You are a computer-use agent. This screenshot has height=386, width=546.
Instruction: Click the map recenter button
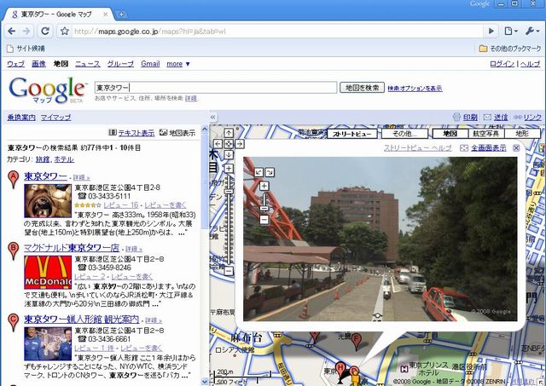point(229,144)
